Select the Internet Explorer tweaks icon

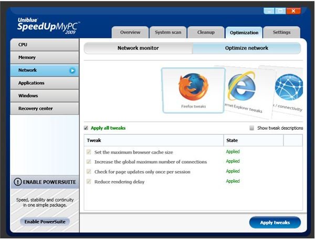(x=241, y=86)
